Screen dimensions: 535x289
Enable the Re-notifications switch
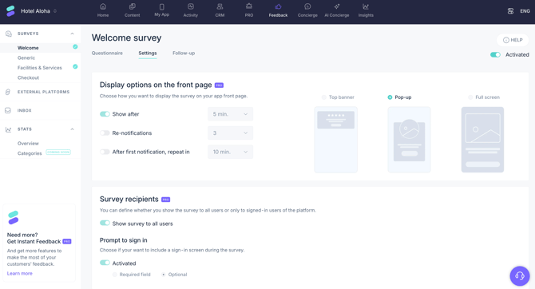(105, 133)
